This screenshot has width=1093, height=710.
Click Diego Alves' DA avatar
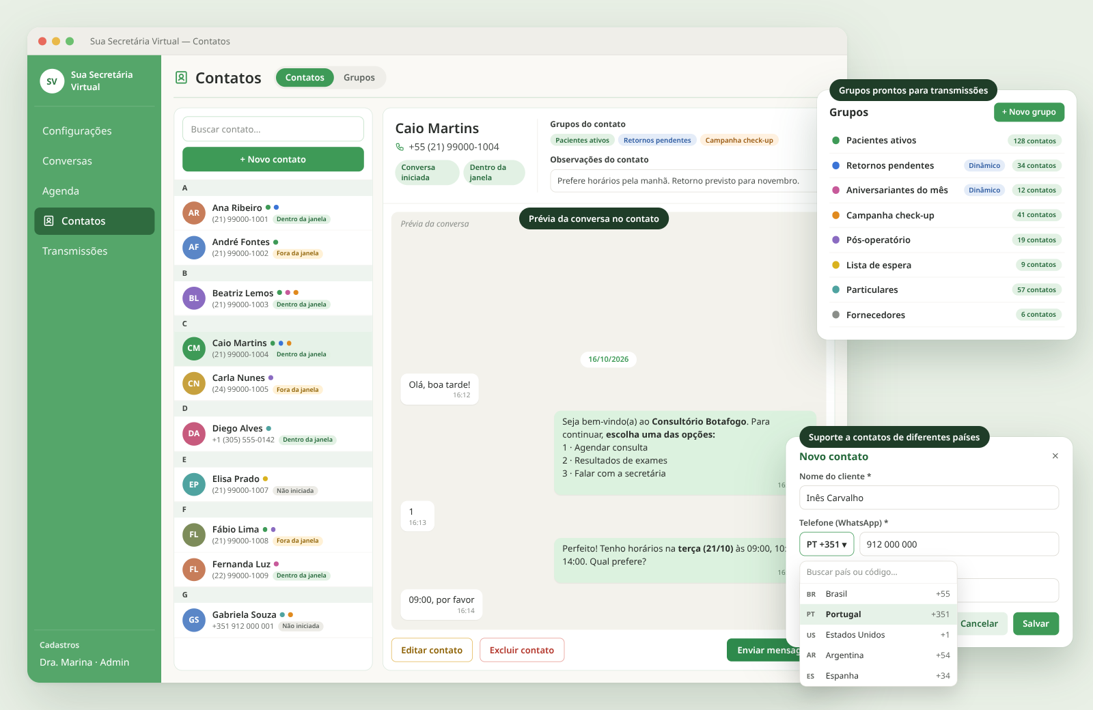[x=194, y=434]
